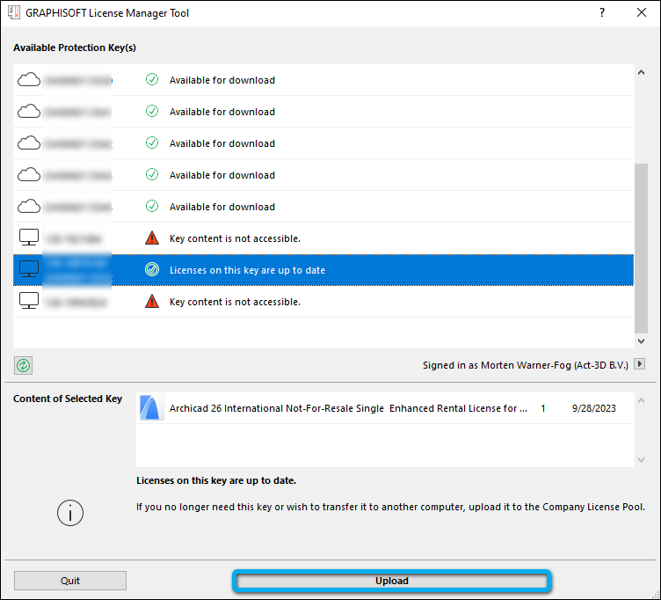The height and width of the screenshot is (600, 661).
Task: Click the up-to-date status icon on selected row
Action: [151, 270]
